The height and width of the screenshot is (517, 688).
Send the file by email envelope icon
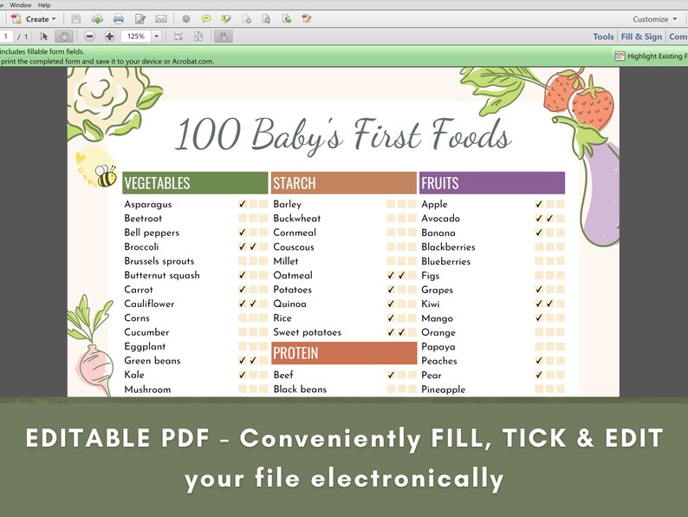coord(161,19)
